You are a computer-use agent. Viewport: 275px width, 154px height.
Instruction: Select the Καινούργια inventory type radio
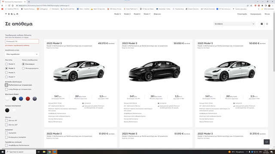23,64
